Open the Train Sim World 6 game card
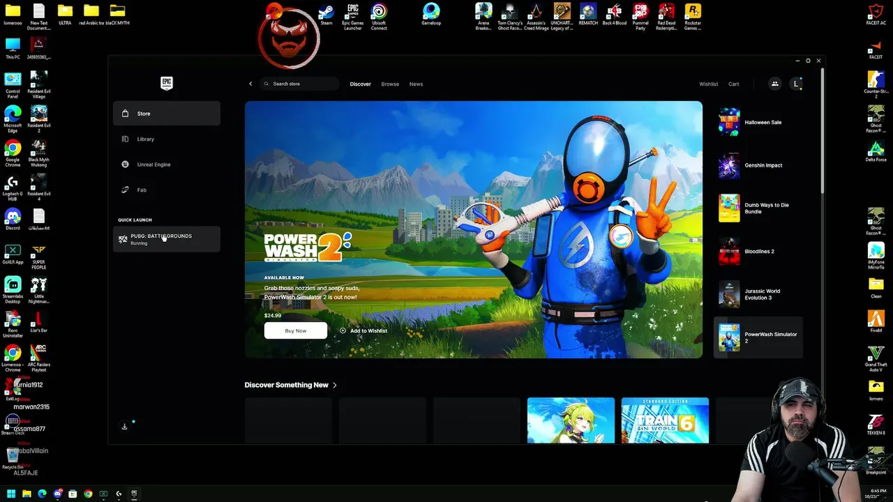The width and height of the screenshot is (893, 502). pyautogui.click(x=665, y=420)
